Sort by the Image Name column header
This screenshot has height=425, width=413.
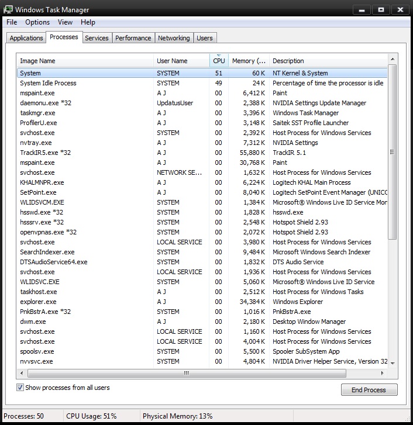click(x=85, y=61)
